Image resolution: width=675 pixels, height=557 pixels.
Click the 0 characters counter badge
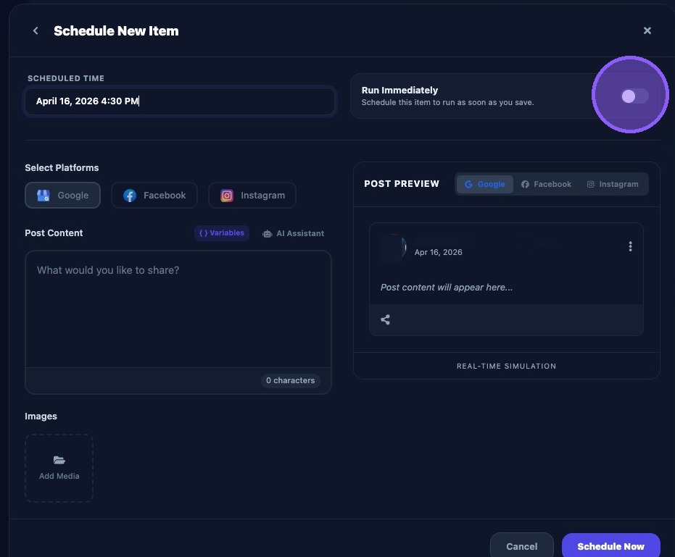pos(291,381)
